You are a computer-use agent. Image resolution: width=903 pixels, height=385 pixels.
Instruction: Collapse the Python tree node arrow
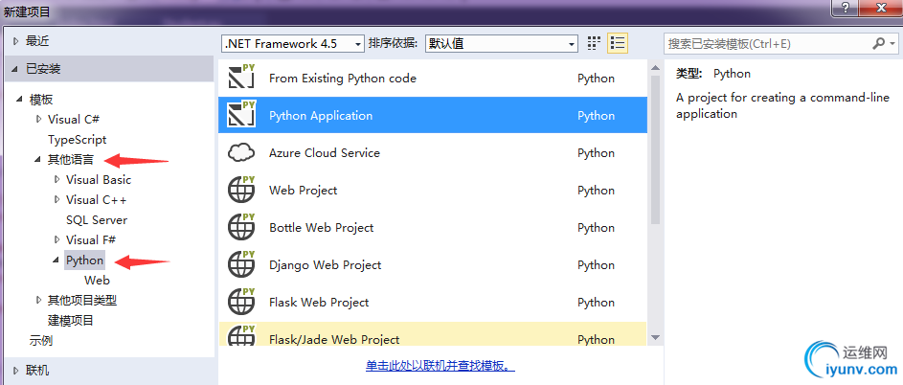56,260
